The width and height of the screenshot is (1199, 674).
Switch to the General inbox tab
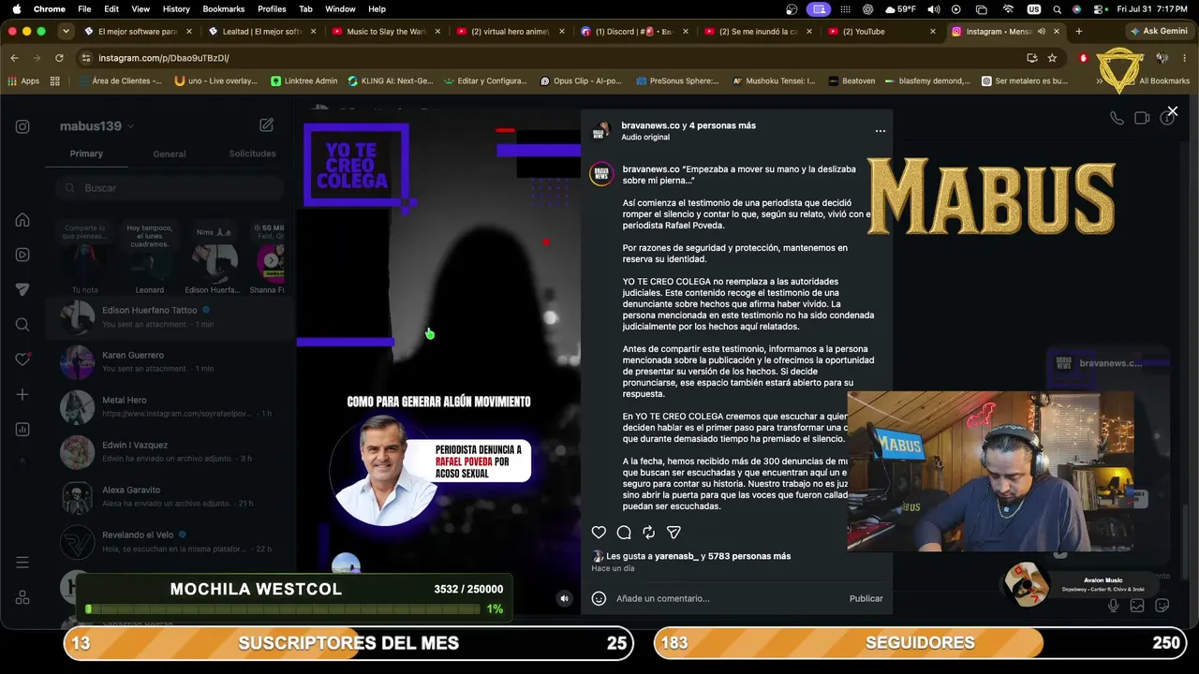(x=170, y=154)
